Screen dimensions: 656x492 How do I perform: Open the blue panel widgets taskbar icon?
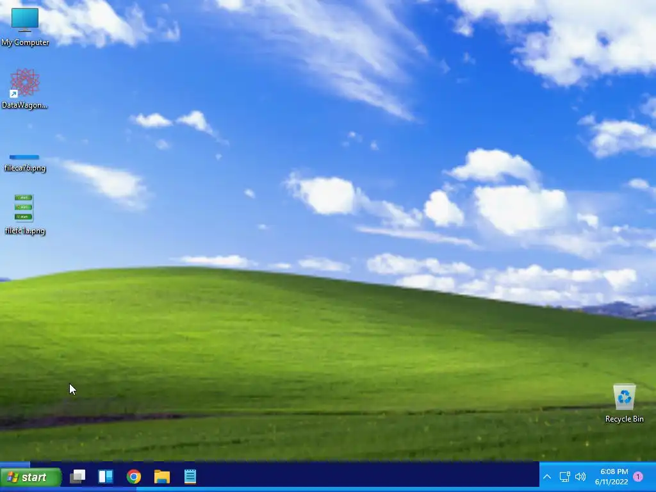(106, 477)
